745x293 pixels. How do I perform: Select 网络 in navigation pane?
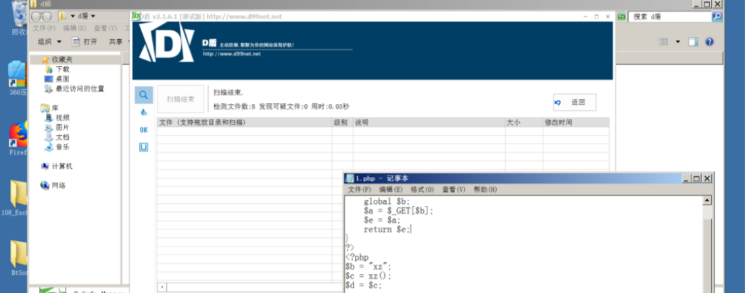58,186
